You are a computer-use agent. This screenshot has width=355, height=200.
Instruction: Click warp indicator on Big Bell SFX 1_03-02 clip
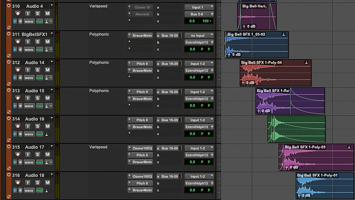[283, 34]
